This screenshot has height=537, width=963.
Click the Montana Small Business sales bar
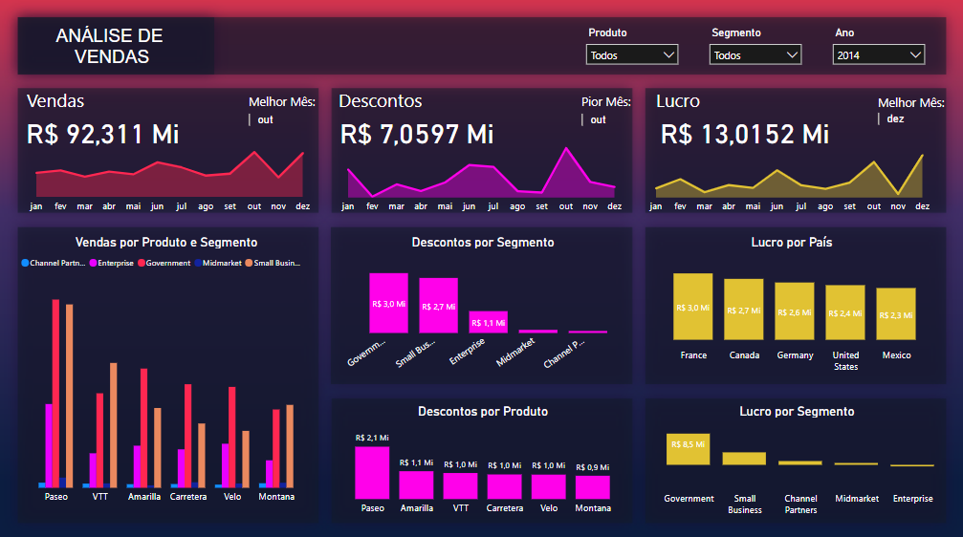(x=290, y=446)
